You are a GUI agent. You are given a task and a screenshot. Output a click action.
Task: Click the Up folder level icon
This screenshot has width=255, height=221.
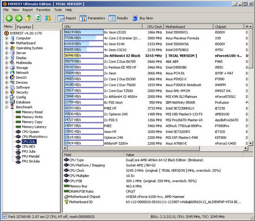(28, 18)
